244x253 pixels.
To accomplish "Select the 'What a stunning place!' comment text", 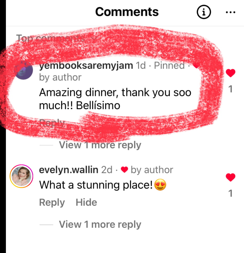I will click(x=103, y=185).
